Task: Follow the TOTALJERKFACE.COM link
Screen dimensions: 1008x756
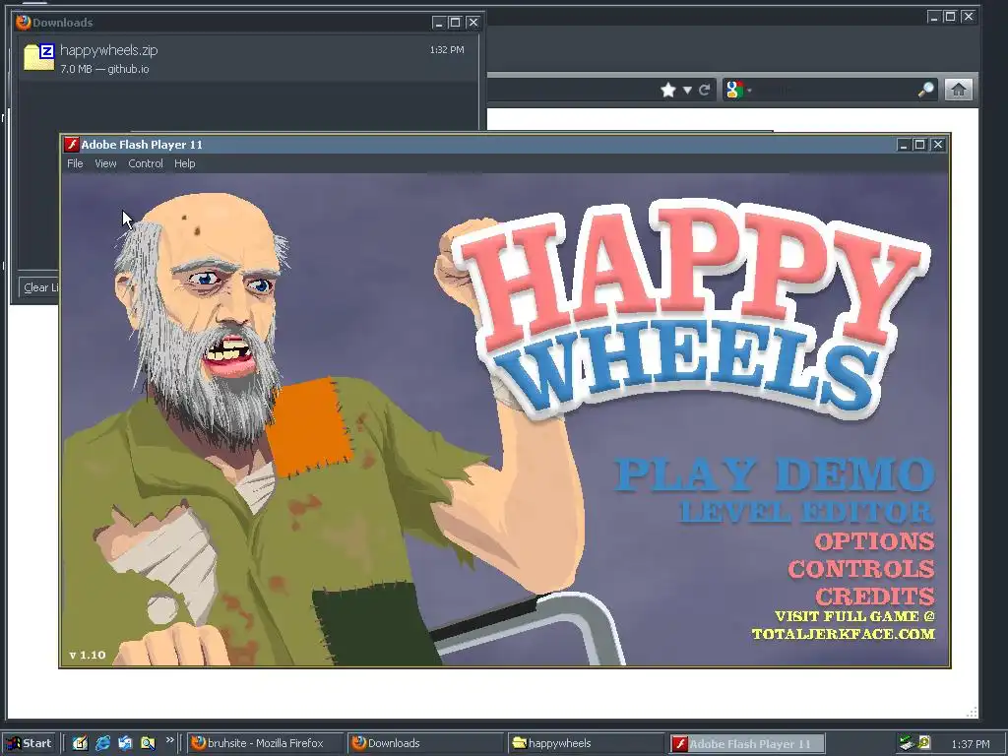Action: [x=844, y=634]
